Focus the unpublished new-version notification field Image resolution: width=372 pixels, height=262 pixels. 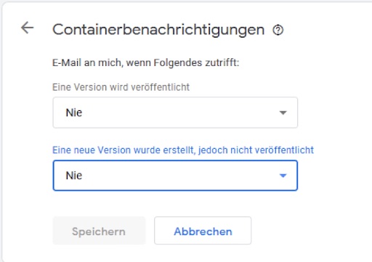(x=175, y=176)
